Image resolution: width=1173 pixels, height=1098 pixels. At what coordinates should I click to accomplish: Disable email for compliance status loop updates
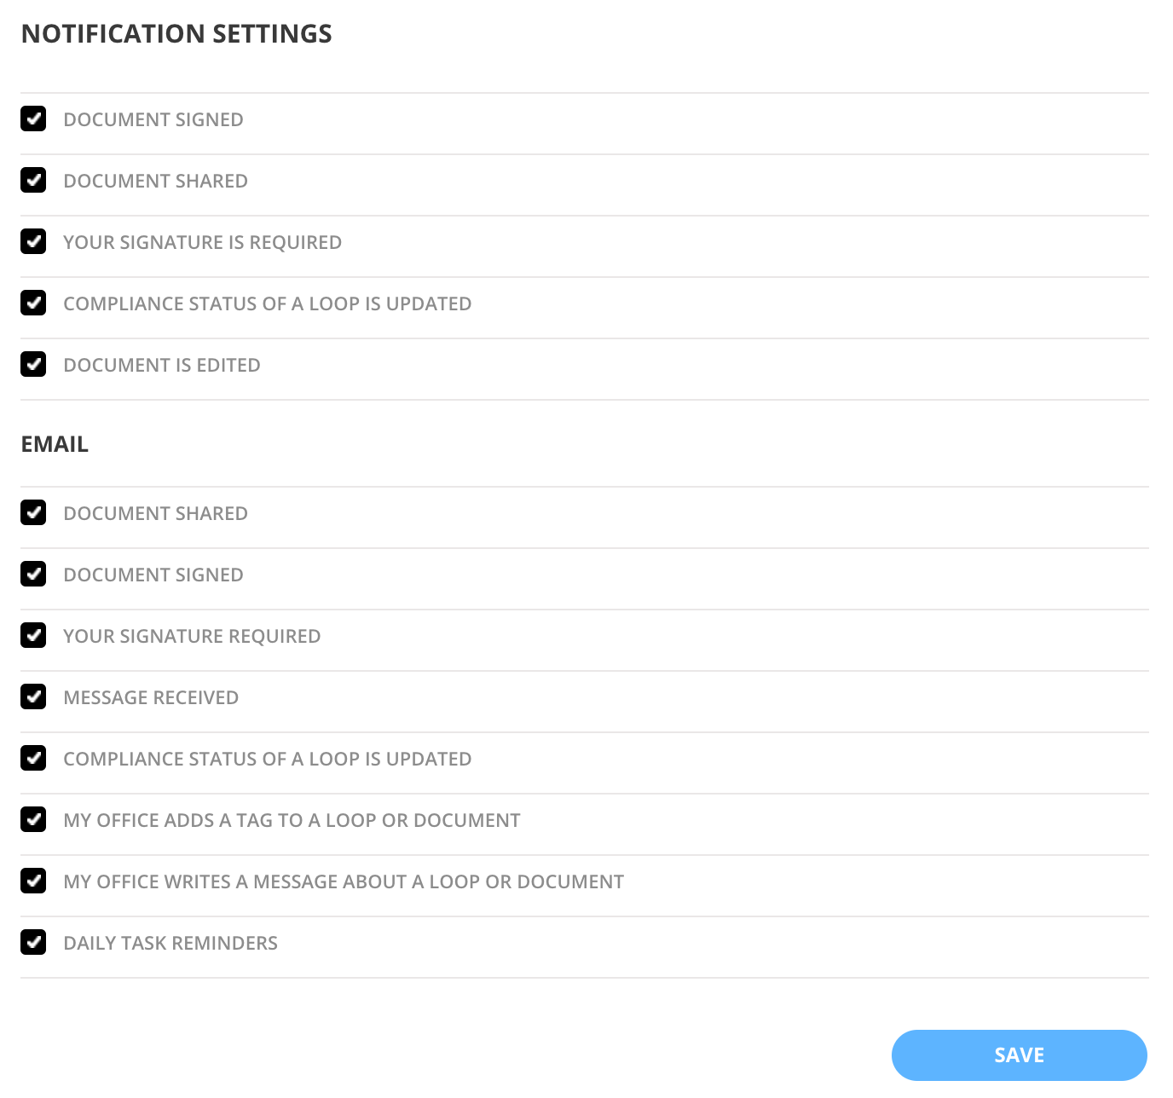[x=33, y=759]
